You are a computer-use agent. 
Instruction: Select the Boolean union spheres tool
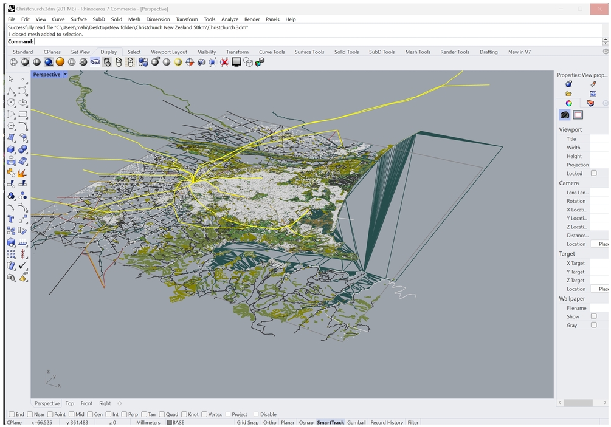(23, 149)
